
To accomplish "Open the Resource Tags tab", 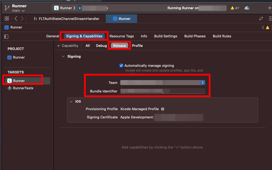I will coord(122,36).
